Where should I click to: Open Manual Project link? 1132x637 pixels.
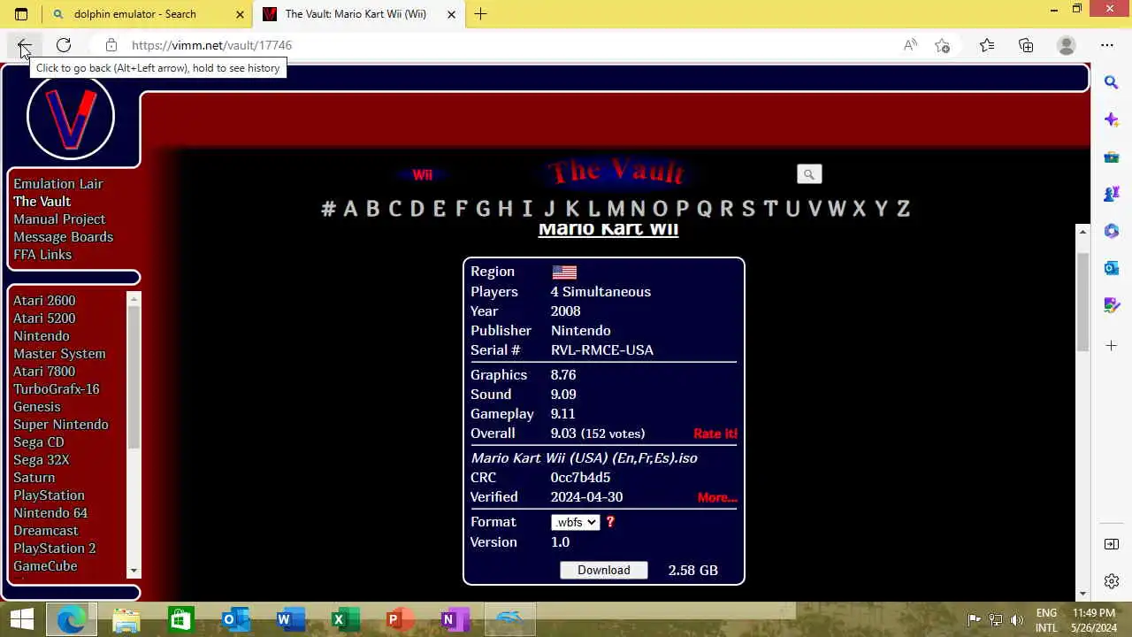(59, 219)
